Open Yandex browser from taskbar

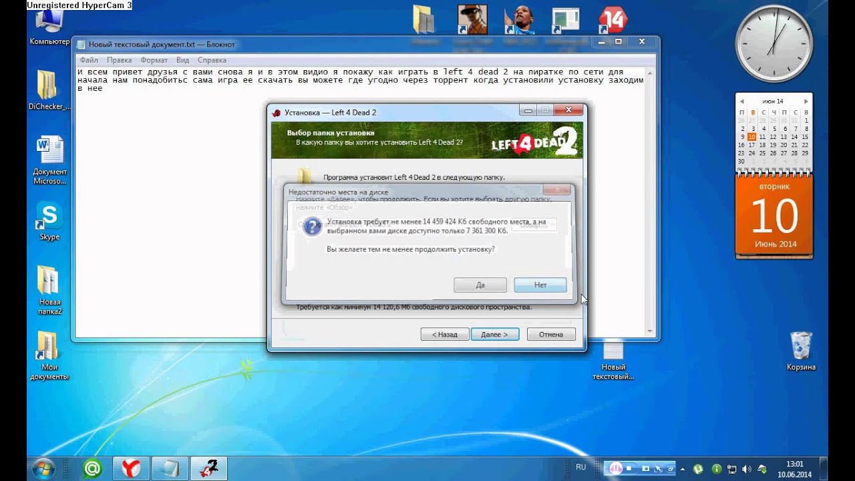(x=131, y=468)
